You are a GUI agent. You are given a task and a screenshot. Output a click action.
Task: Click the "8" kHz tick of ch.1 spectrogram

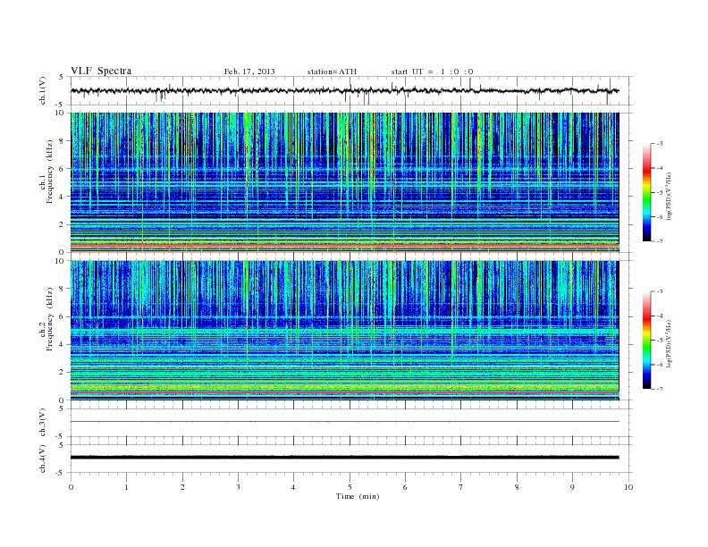[62, 141]
